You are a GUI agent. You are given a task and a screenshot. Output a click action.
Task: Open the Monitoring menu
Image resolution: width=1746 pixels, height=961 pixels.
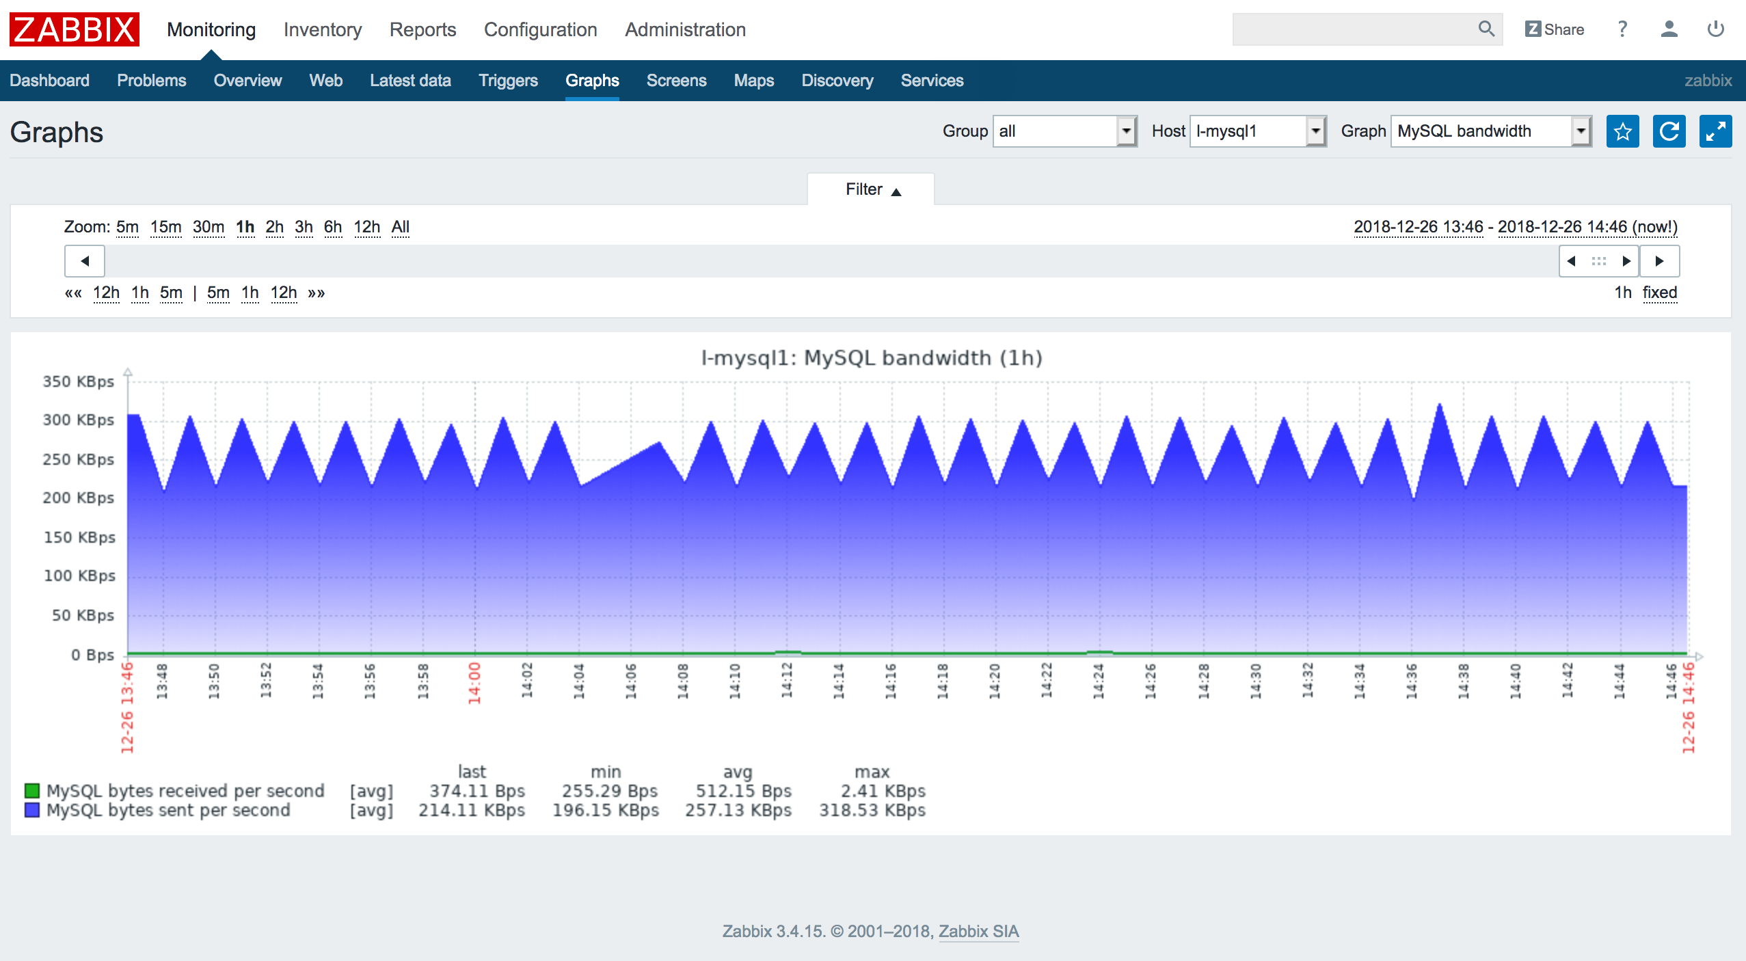[x=211, y=29]
